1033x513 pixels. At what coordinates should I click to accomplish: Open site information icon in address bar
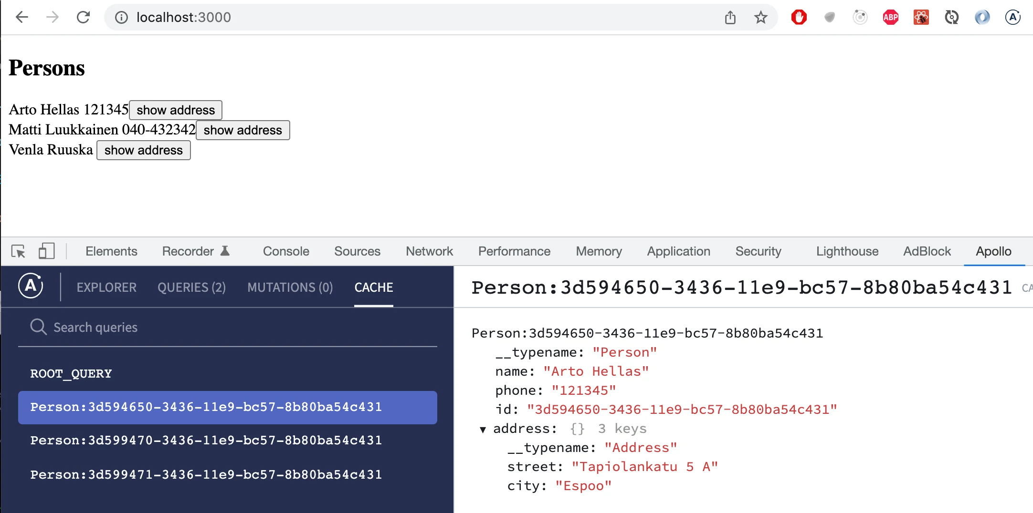pos(122,18)
